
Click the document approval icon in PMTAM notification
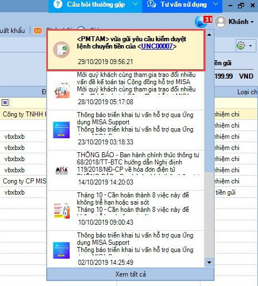point(61,50)
